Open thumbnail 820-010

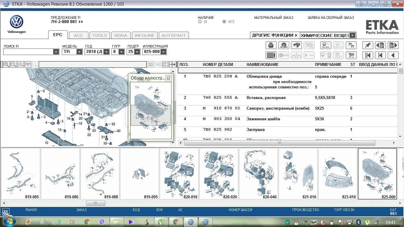(x=179, y=174)
